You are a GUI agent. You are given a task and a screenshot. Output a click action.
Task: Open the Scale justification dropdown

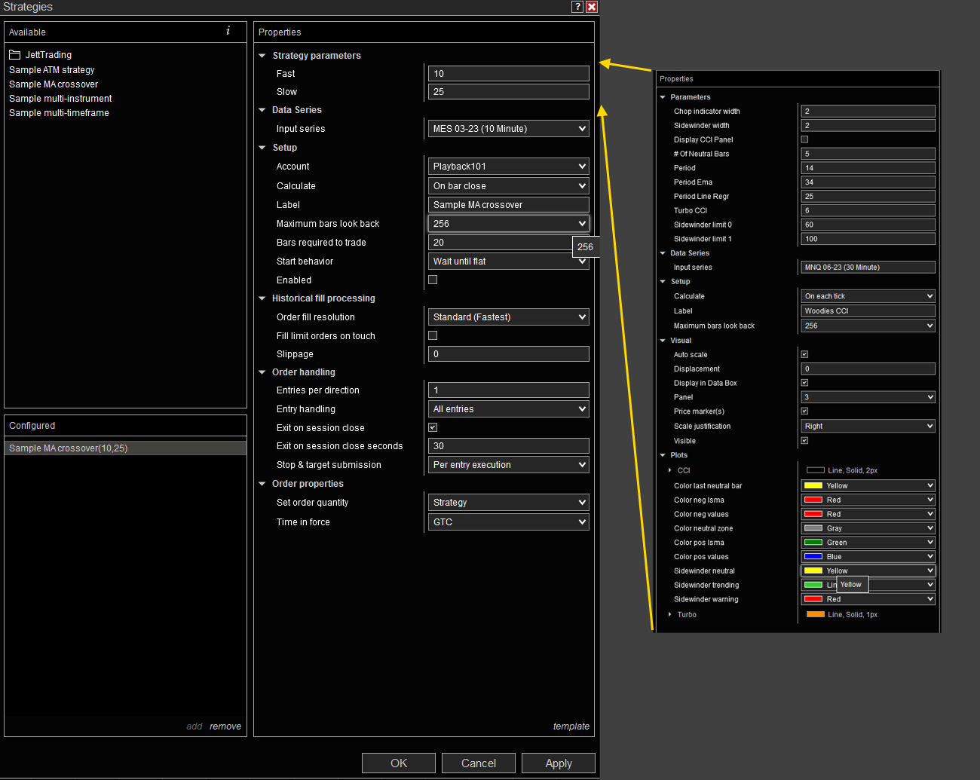[x=868, y=426]
